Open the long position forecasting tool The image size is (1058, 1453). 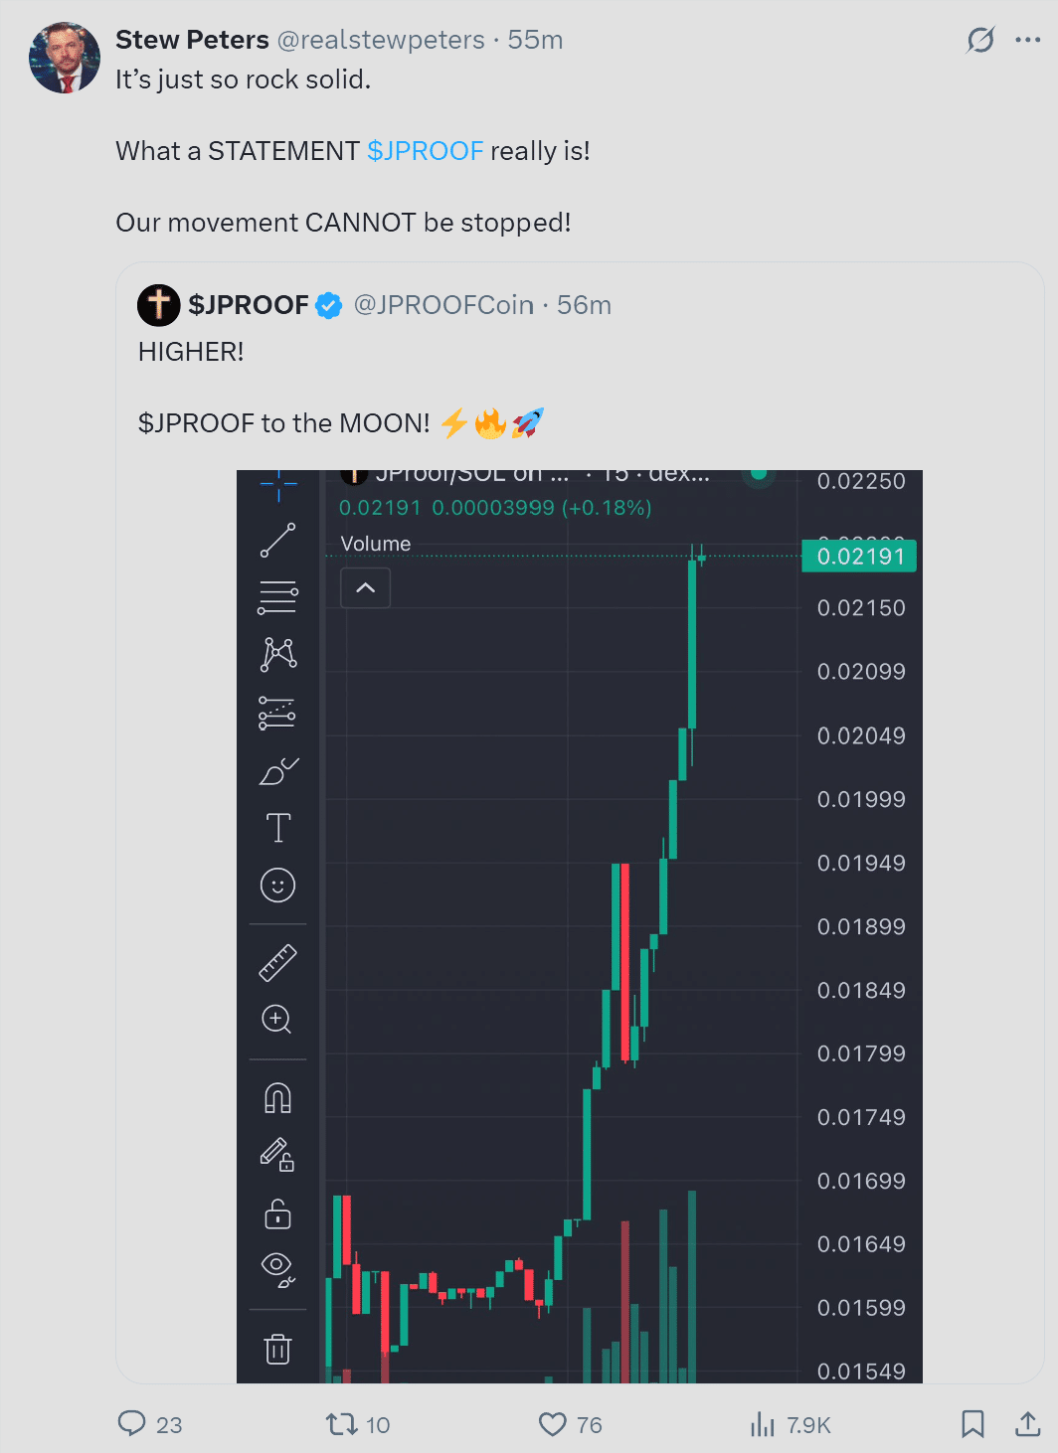pyautogui.click(x=278, y=713)
